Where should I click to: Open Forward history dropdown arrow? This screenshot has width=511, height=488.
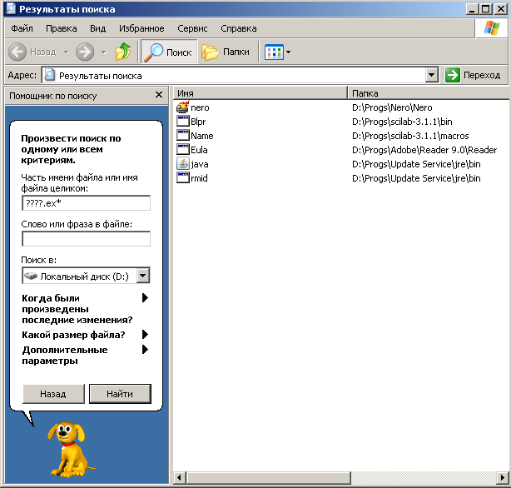point(104,52)
